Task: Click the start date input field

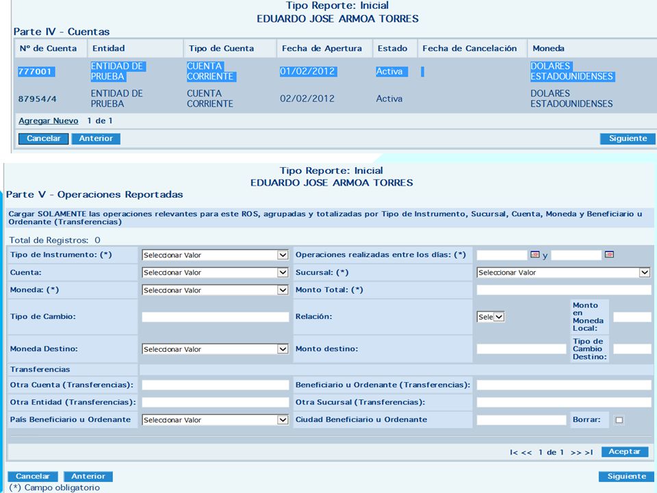Action: (x=502, y=255)
